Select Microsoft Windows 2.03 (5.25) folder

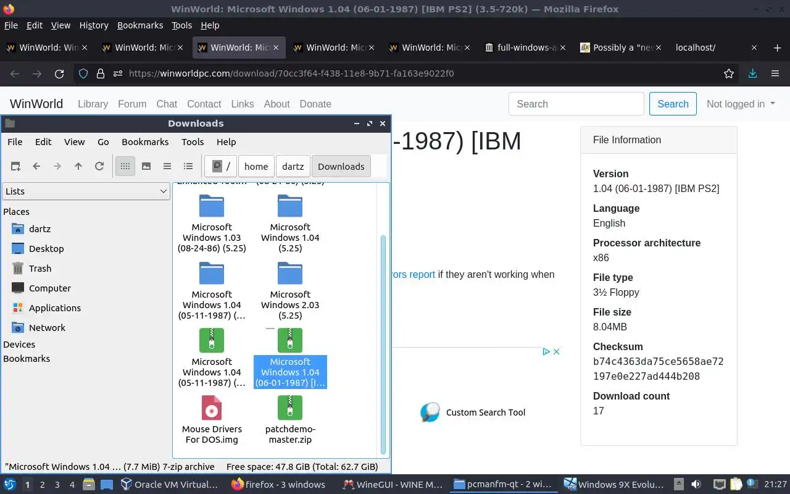[290, 291]
